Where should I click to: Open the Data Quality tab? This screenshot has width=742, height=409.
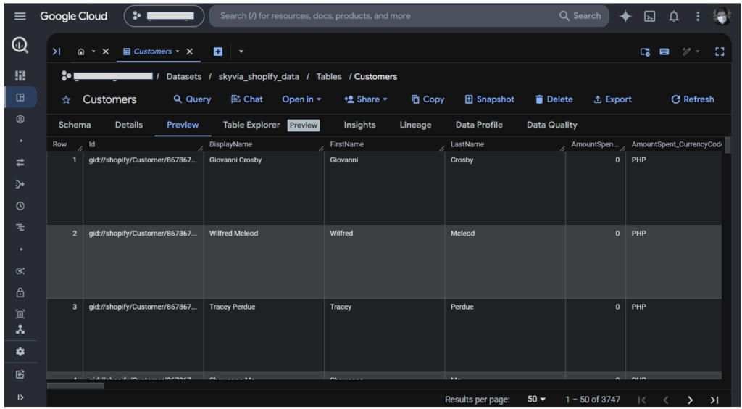551,125
